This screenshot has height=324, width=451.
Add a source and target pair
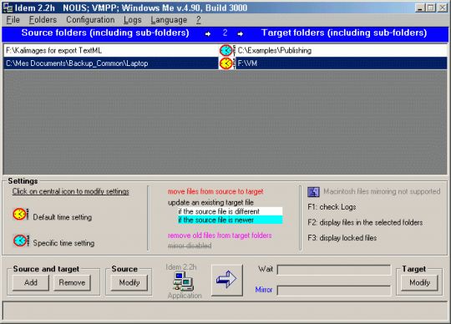tap(31, 282)
